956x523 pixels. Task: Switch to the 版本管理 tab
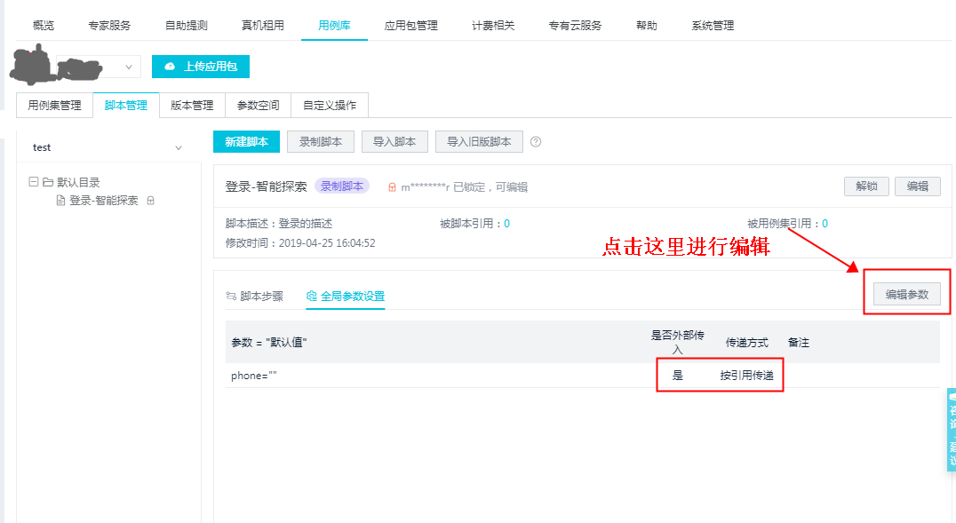click(191, 105)
